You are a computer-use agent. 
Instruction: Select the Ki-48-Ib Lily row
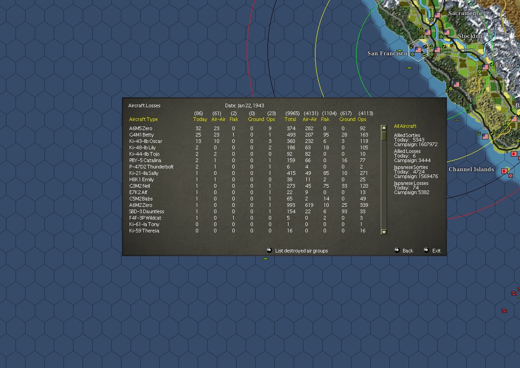[x=249, y=147]
